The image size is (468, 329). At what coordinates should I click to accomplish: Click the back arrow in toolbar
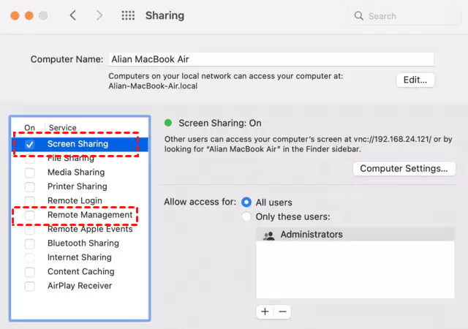pyautogui.click(x=72, y=15)
